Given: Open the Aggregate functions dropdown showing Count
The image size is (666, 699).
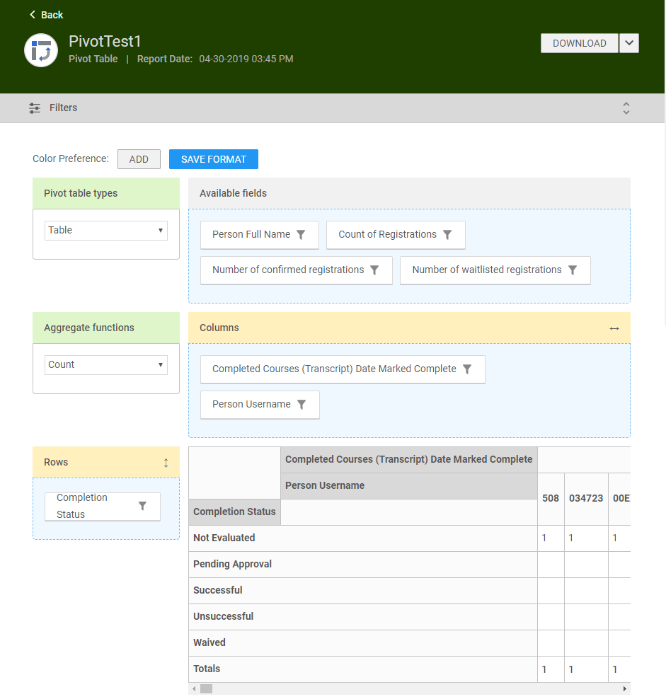Looking at the screenshot, I should [105, 364].
